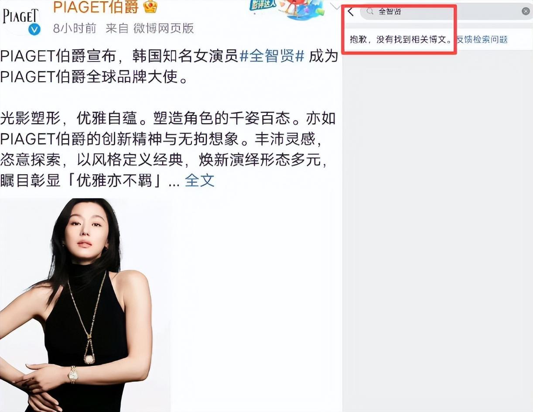Open the #全智贤# hashtag topic
The image size is (533, 412).
(272, 56)
